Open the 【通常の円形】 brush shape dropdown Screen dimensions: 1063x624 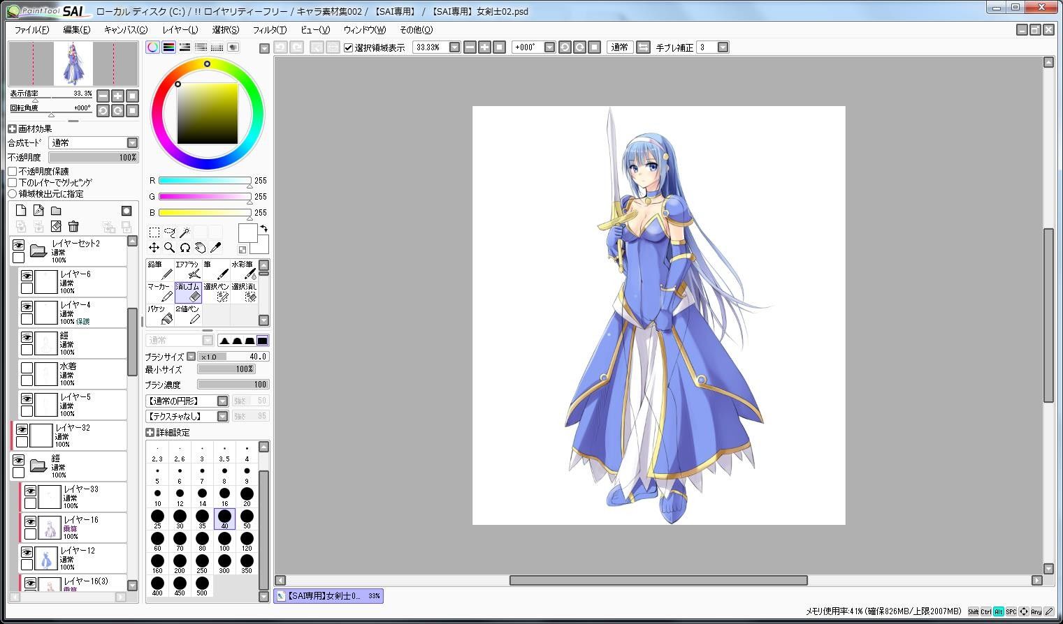(222, 401)
